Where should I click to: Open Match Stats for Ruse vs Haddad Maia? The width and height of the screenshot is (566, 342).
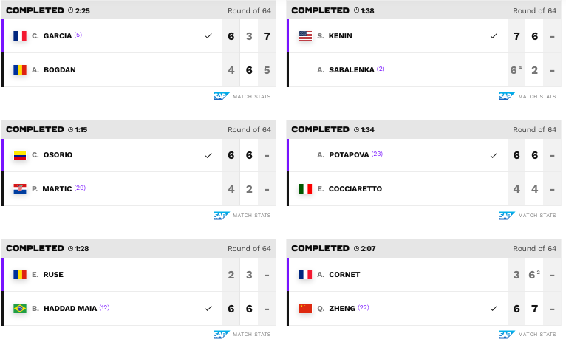coord(251,335)
